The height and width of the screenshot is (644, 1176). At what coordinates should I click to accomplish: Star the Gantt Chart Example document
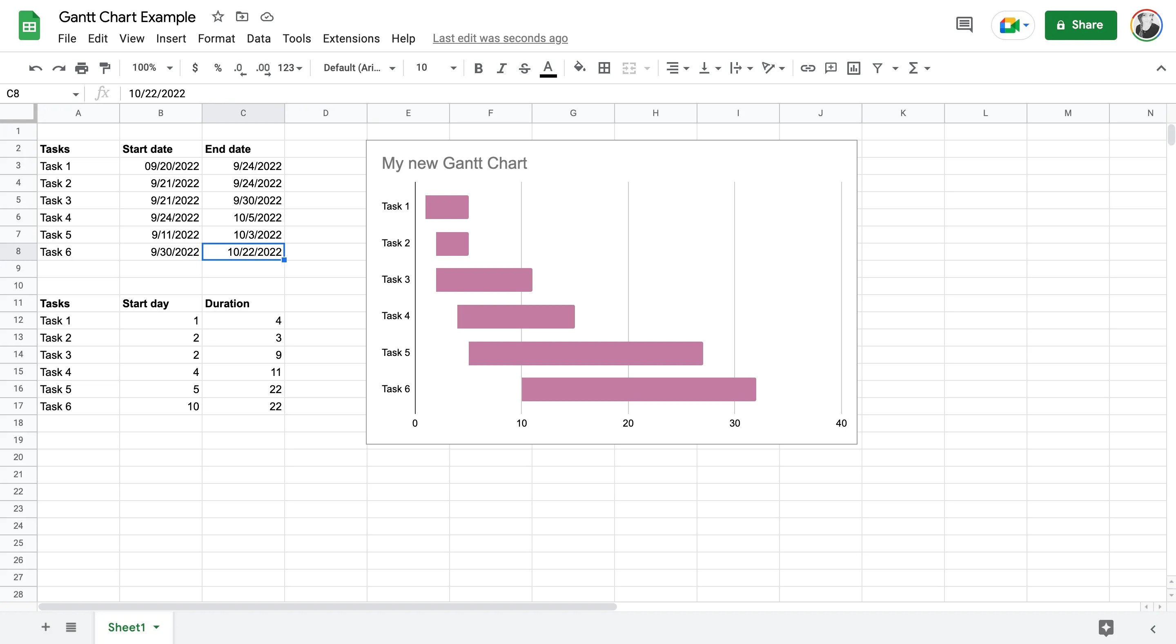tap(218, 16)
